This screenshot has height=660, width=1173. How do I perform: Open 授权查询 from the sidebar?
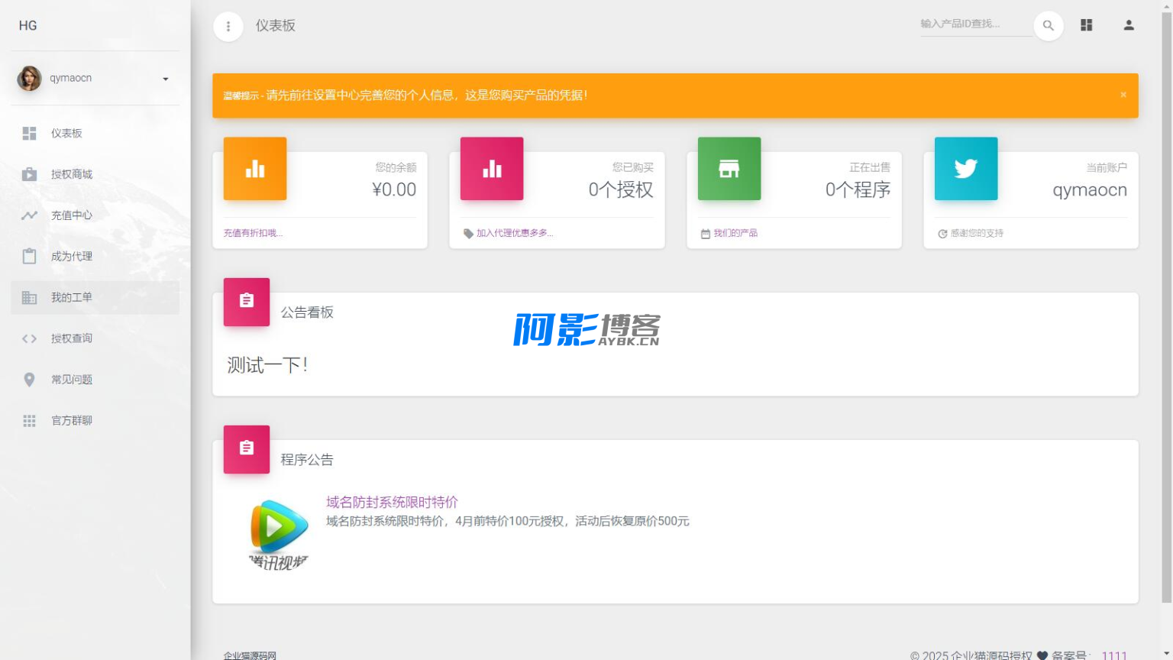[71, 338]
